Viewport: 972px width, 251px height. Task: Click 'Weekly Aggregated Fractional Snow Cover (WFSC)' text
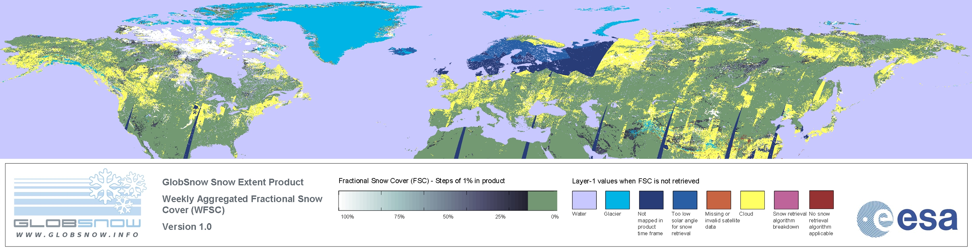[x=242, y=204]
